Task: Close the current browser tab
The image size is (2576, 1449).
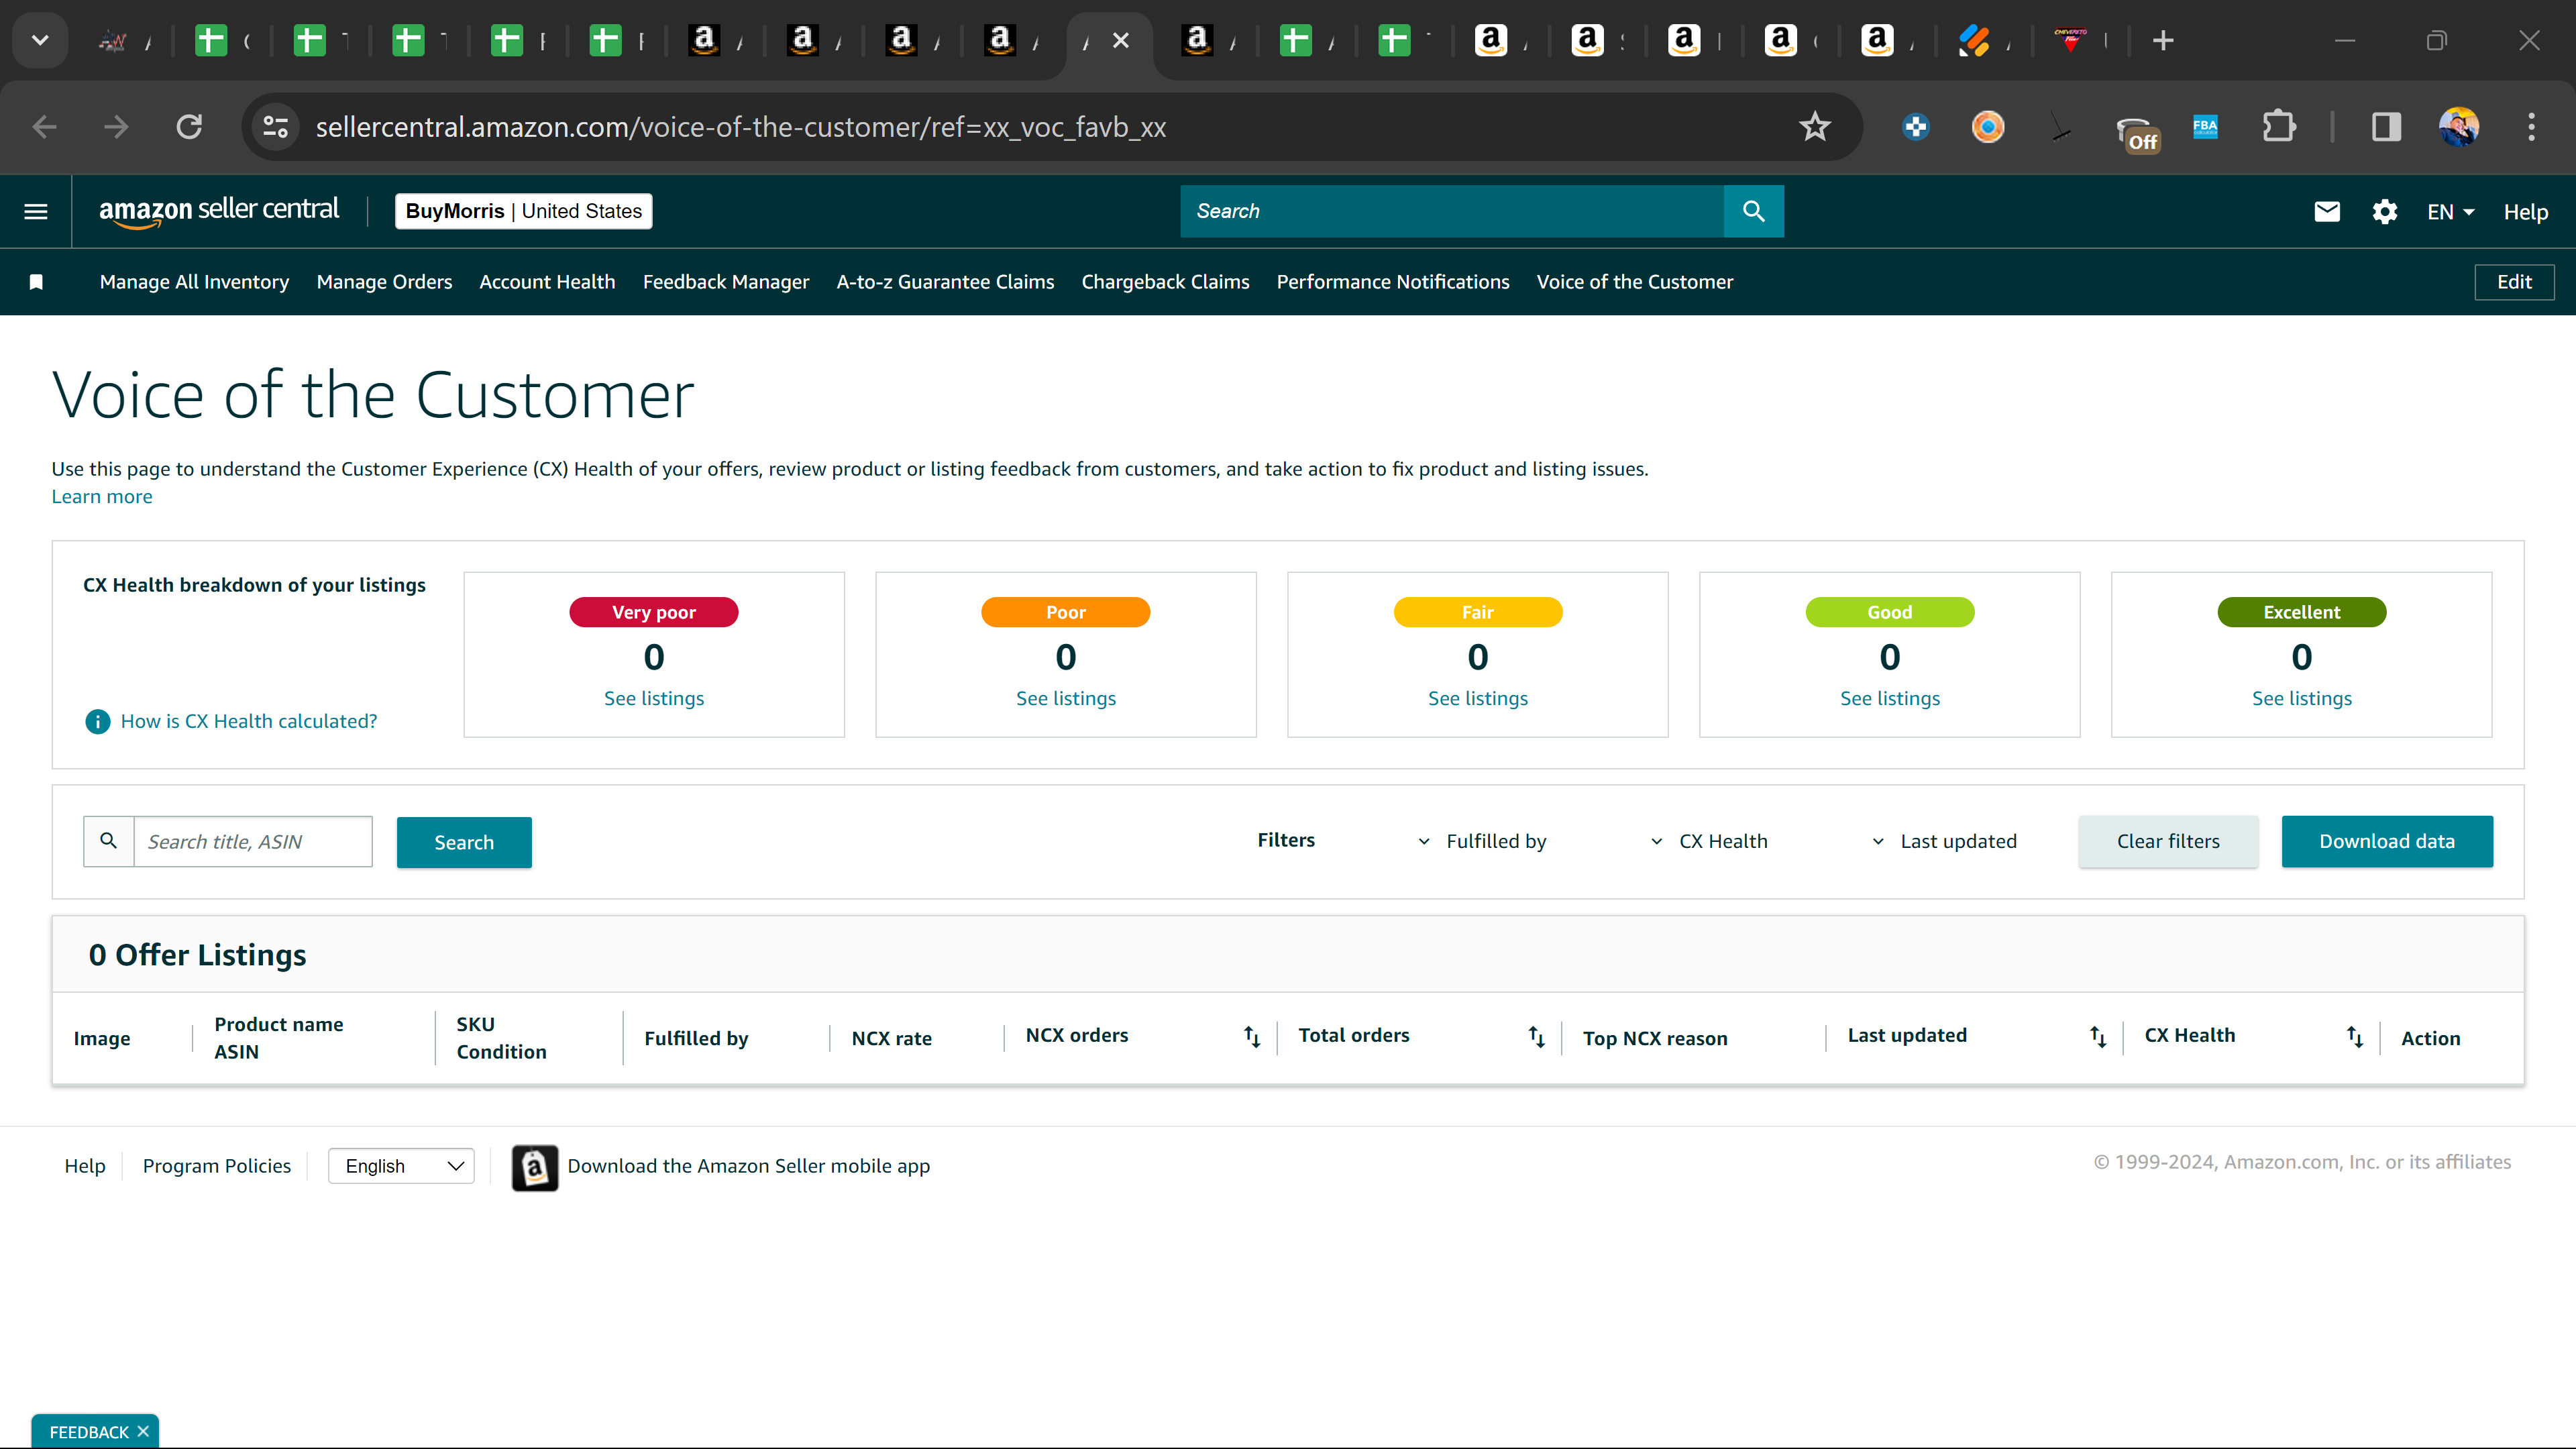Action: (x=1121, y=41)
